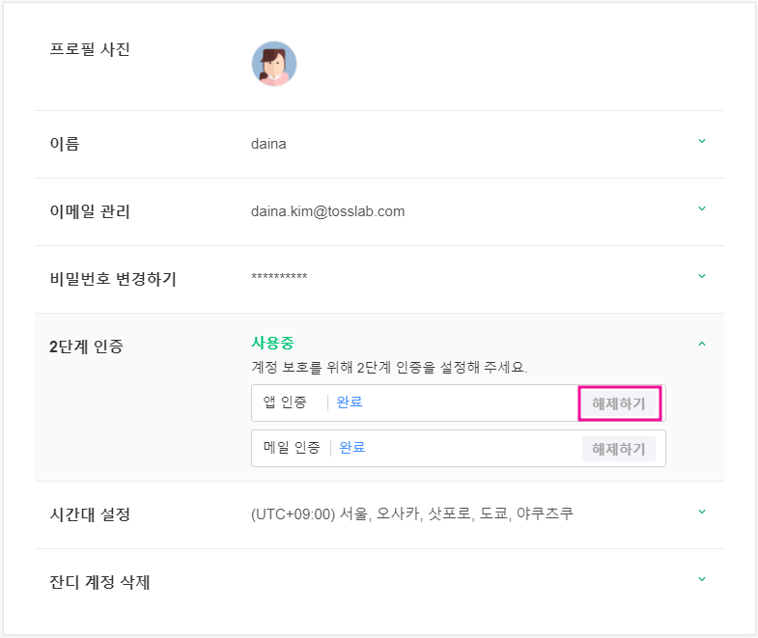Click the masked password asterisks
The image size is (758, 638).
[x=279, y=279]
